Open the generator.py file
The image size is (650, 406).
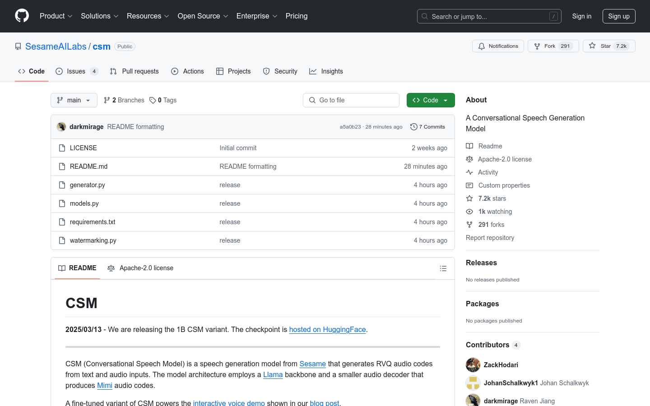pyautogui.click(x=88, y=185)
